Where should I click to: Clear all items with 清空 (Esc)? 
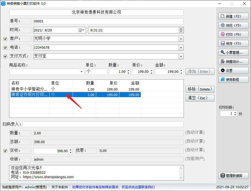[x=200, y=98]
